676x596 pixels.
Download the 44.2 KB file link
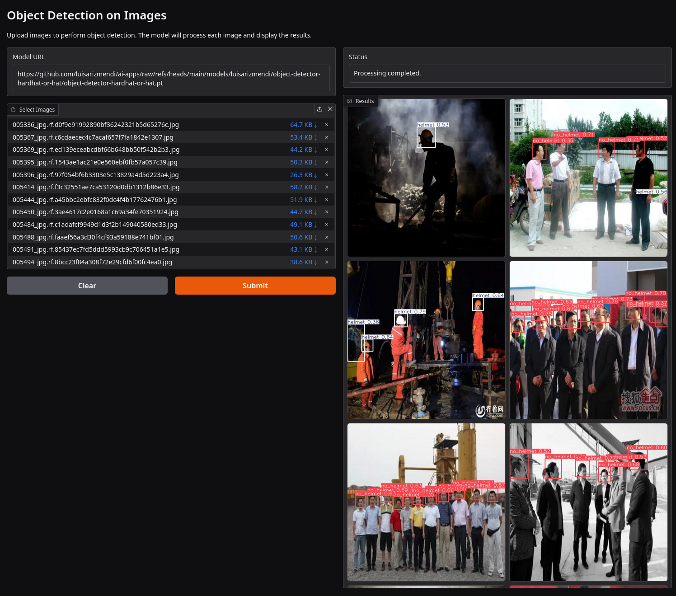(304, 150)
